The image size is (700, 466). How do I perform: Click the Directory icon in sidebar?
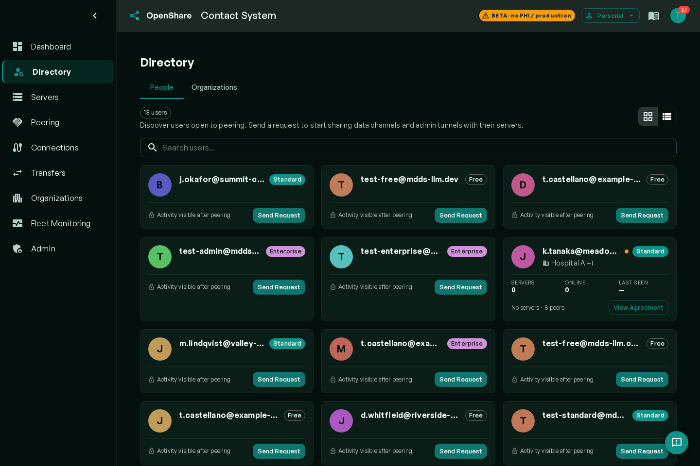[19, 72]
